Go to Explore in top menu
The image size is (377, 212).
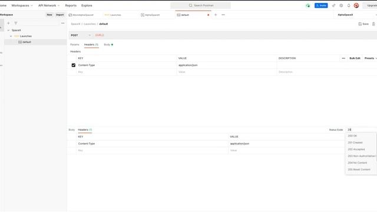tap(87, 5)
